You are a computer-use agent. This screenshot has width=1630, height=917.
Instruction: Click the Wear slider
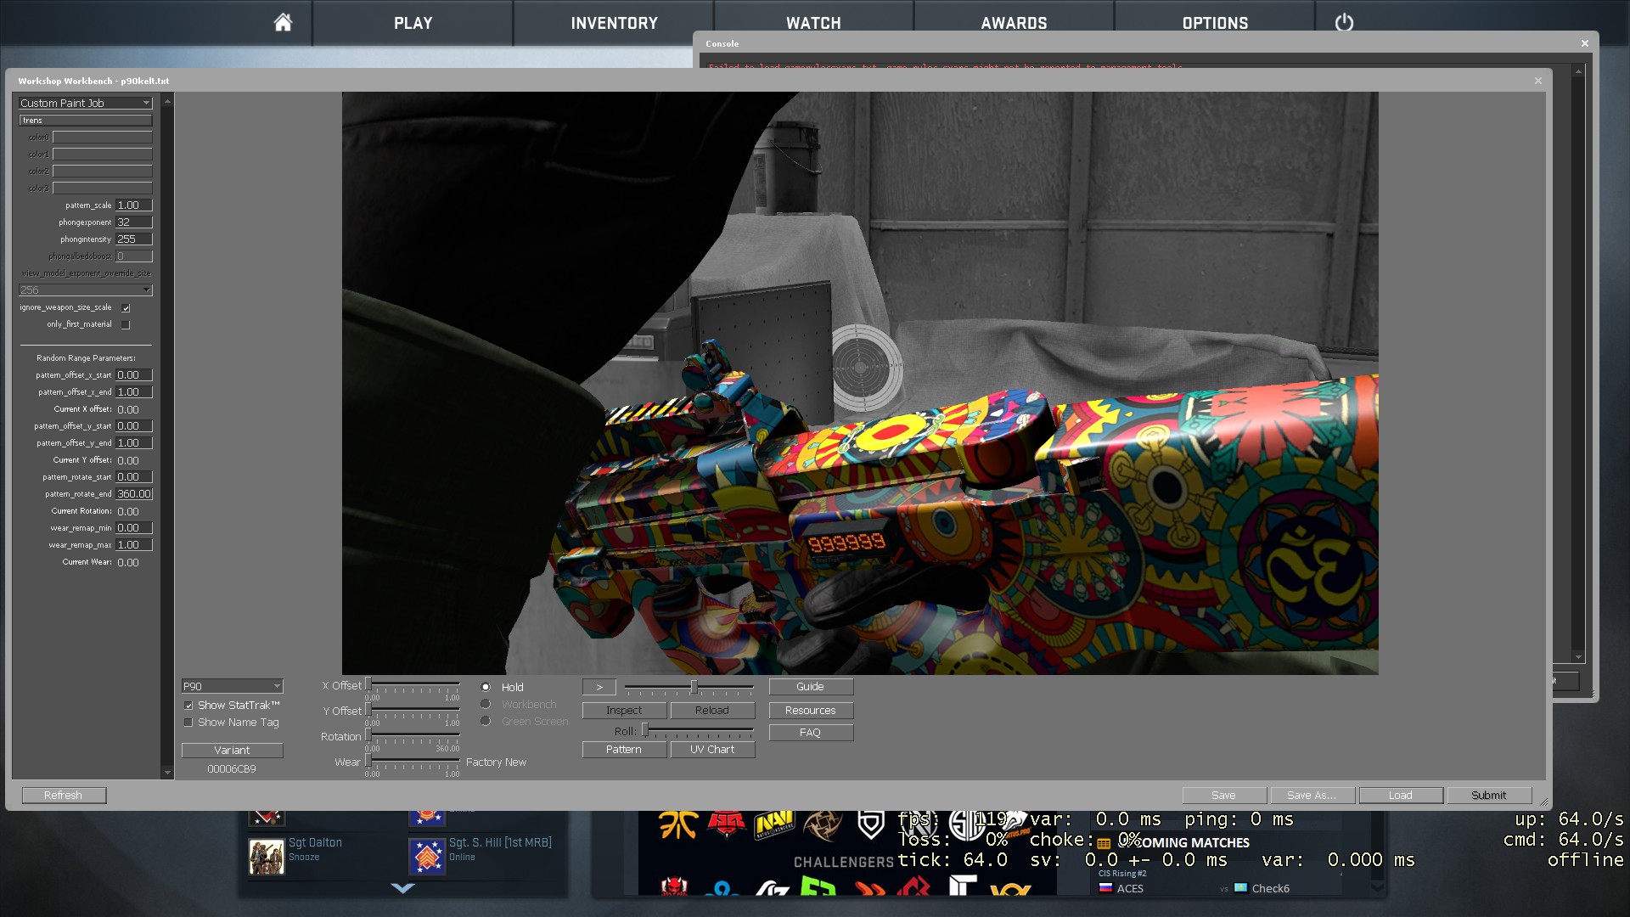[x=413, y=761]
